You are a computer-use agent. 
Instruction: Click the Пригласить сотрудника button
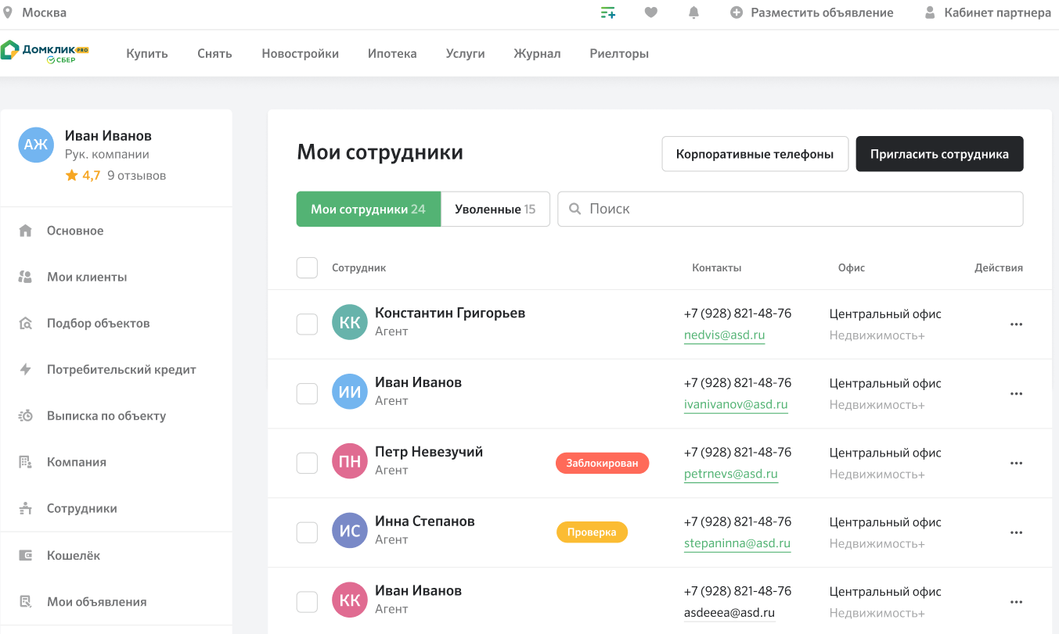(x=939, y=154)
